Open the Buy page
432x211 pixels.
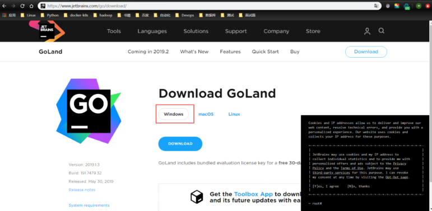[295, 51]
